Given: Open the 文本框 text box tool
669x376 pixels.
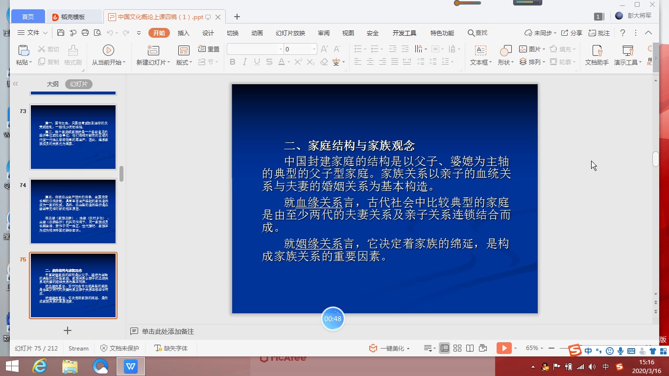Looking at the screenshot, I should point(480,54).
